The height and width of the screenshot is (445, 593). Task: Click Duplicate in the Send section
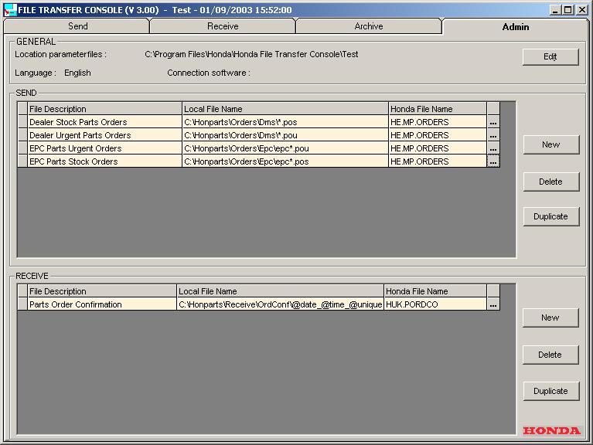551,216
